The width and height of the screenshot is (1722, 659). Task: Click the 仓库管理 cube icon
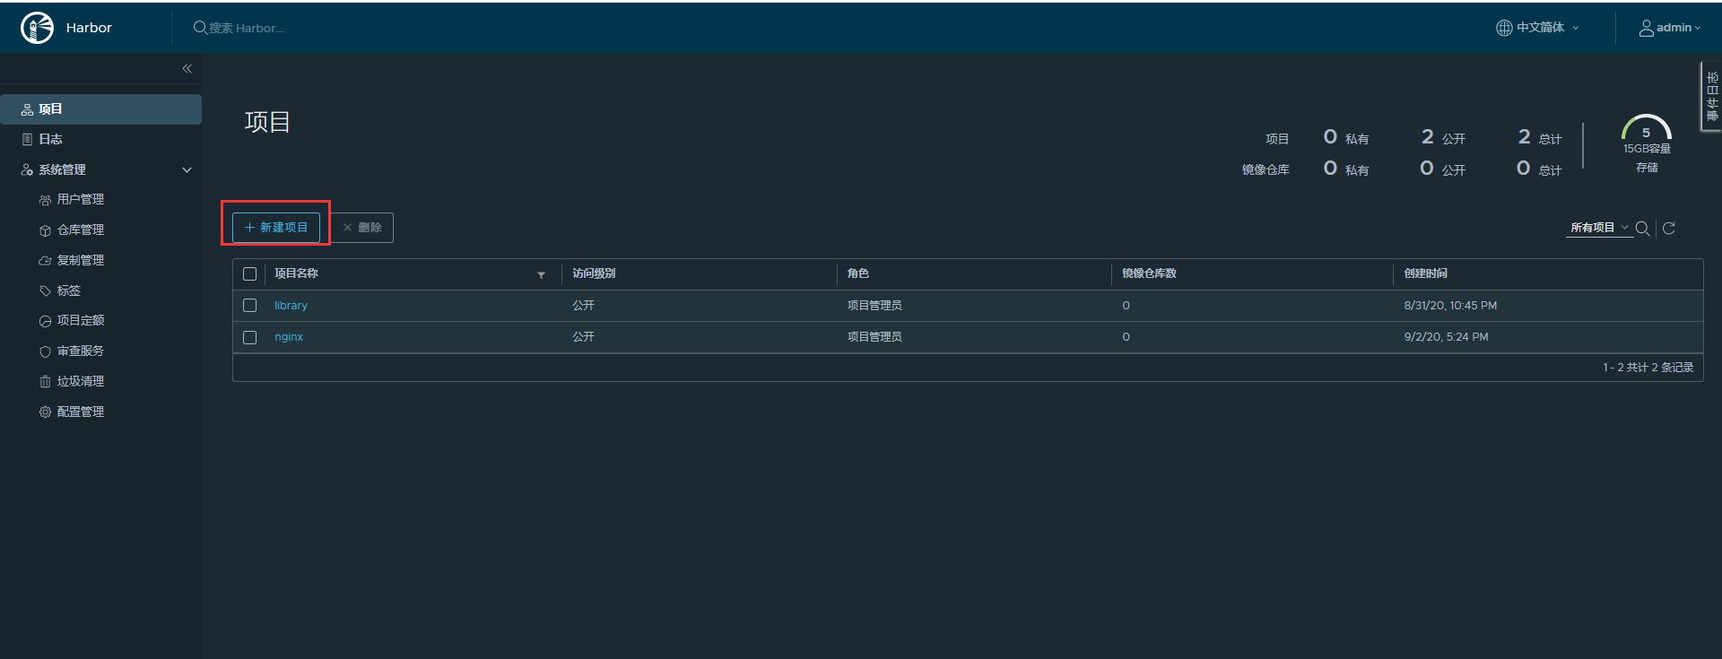pos(45,230)
